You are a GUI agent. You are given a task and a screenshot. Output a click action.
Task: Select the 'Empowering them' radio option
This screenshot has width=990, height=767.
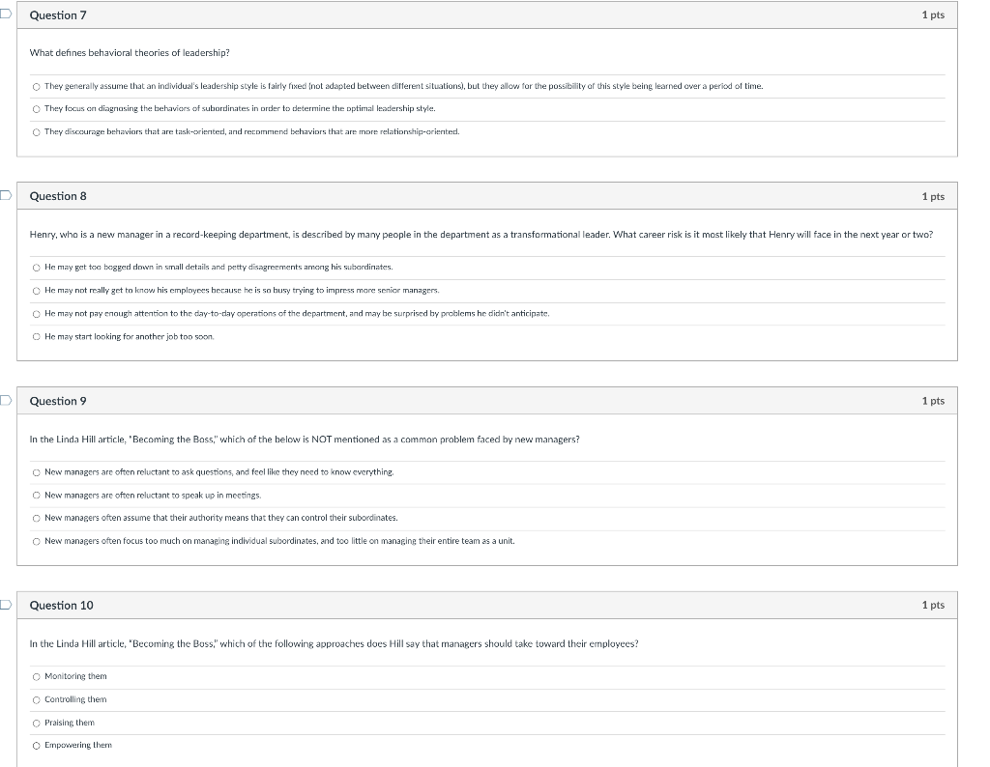tap(36, 746)
